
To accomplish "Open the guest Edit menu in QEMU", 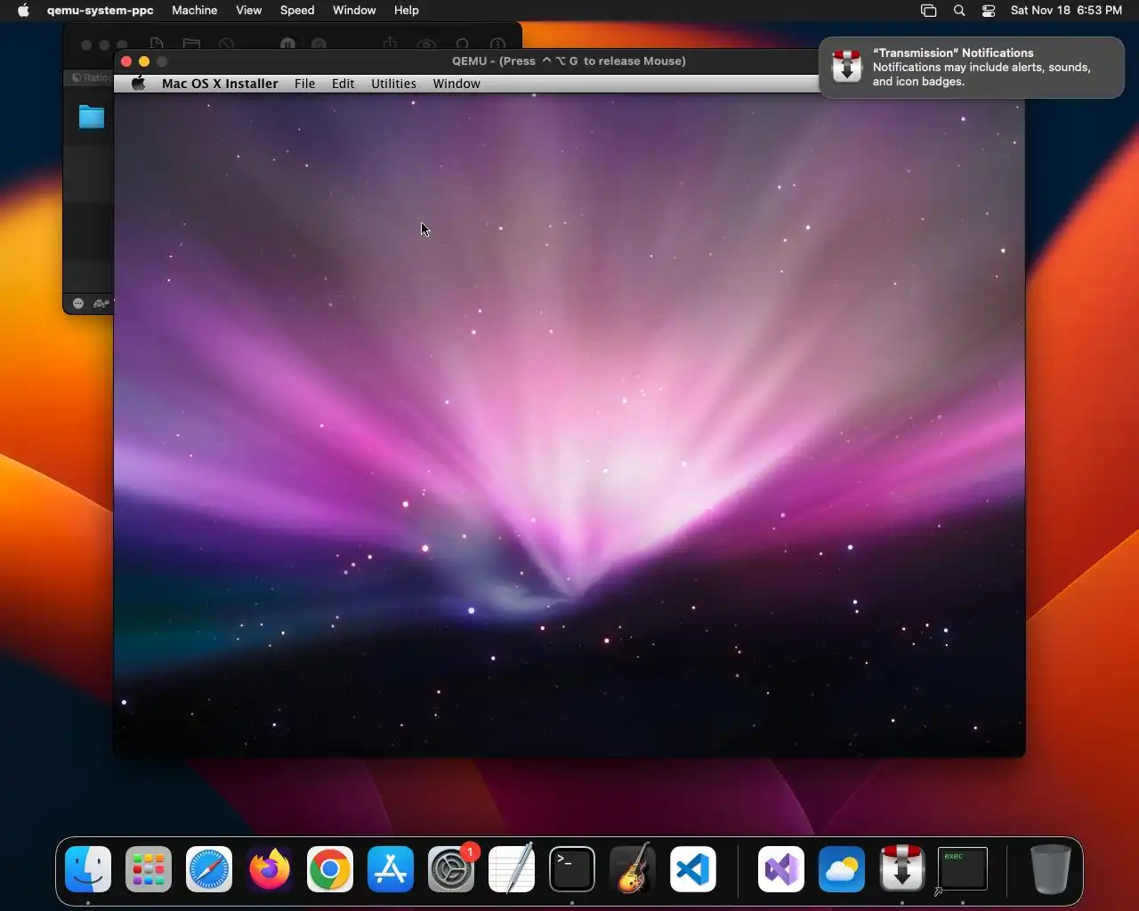I will 343,84.
